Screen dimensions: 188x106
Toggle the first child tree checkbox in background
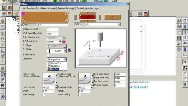point(18,23)
